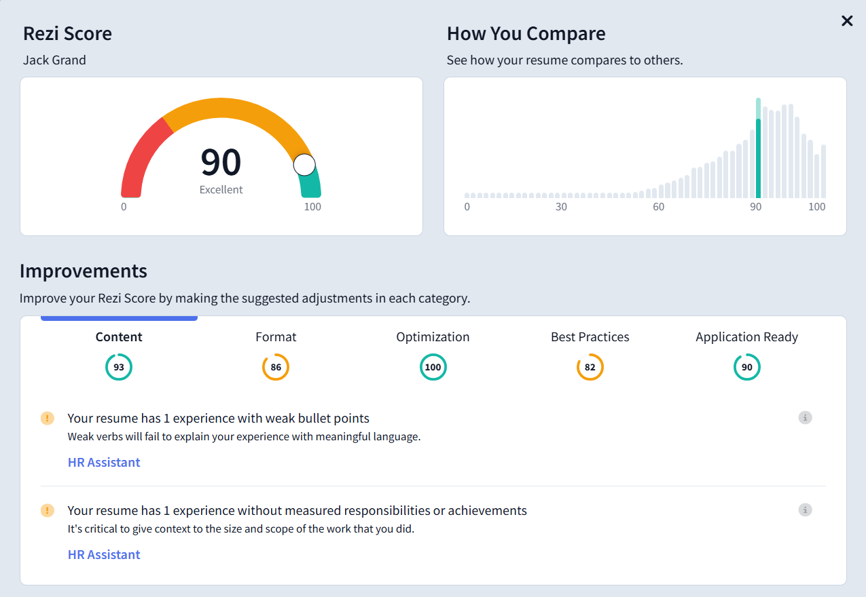Viewport: 866px width, 597px height.
Task: Click warning icon beside measured responsibilities
Action: coord(47,510)
